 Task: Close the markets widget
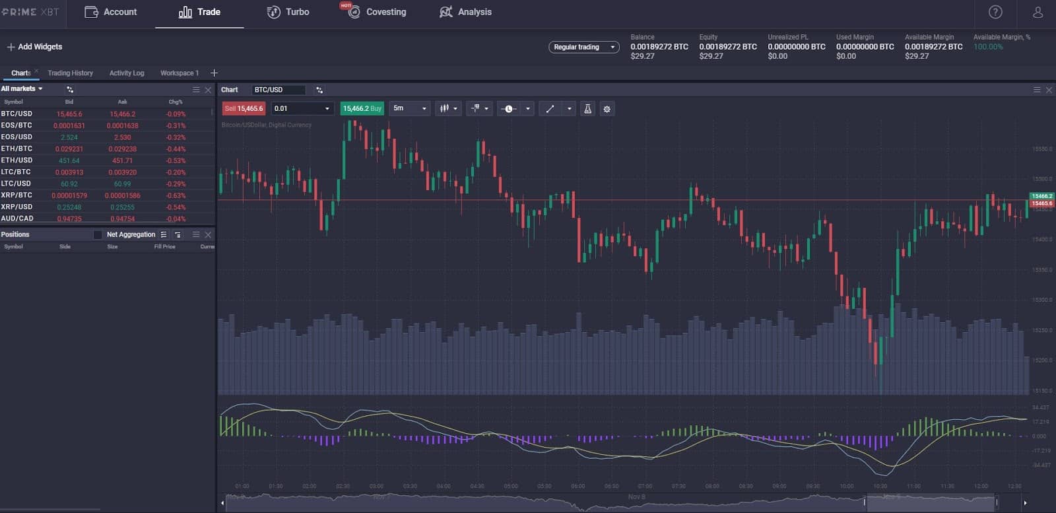[208, 89]
